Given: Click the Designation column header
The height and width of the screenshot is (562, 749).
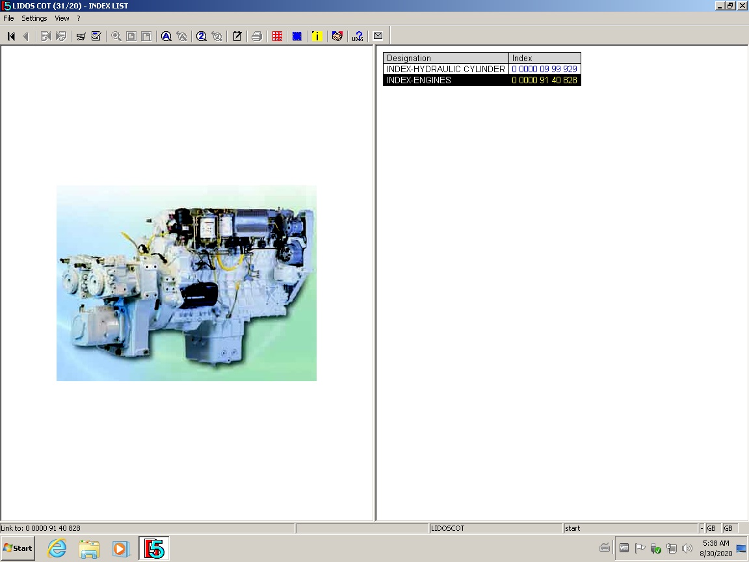Looking at the screenshot, I should [445, 59].
